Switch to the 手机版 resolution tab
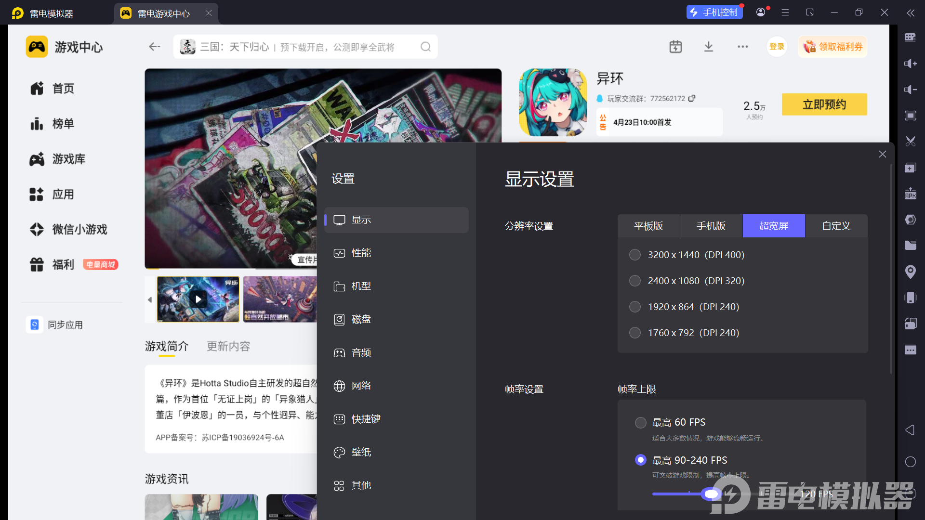 pos(711,226)
